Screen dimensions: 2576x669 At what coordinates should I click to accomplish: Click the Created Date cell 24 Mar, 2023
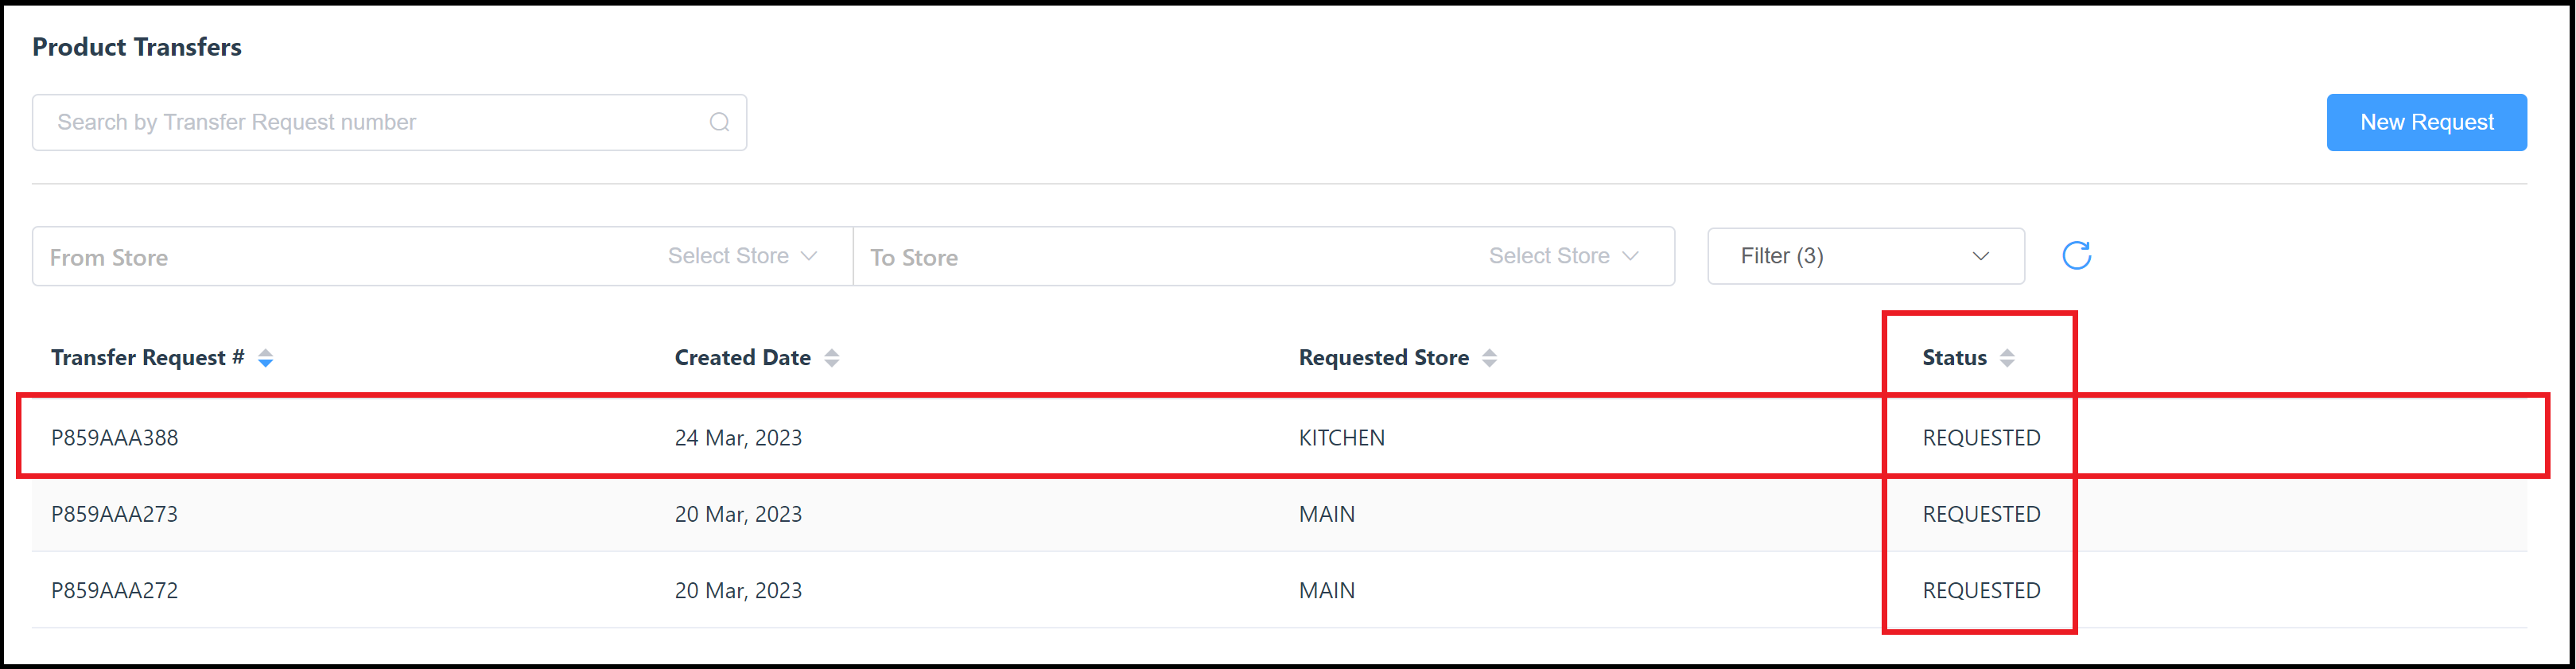pos(738,437)
